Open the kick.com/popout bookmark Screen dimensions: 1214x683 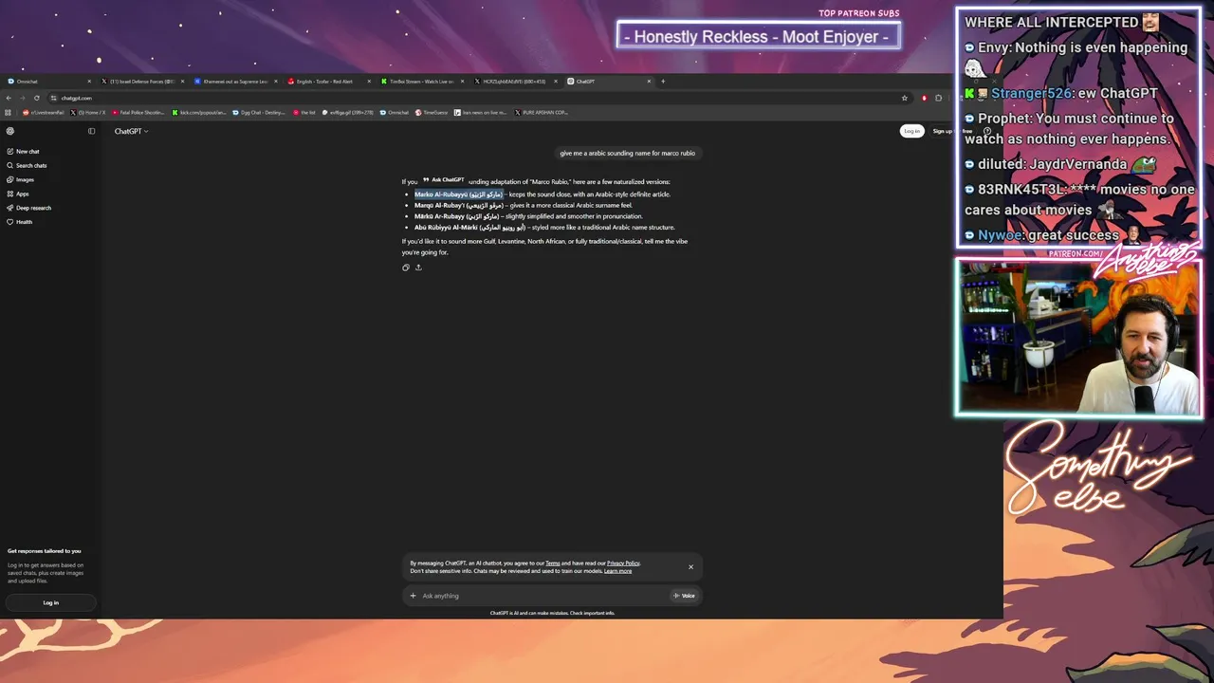click(x=200, y=113)
